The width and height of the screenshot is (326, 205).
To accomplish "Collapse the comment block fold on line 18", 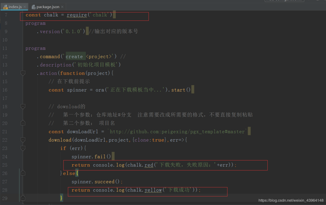I will click(x=23, y=106).
